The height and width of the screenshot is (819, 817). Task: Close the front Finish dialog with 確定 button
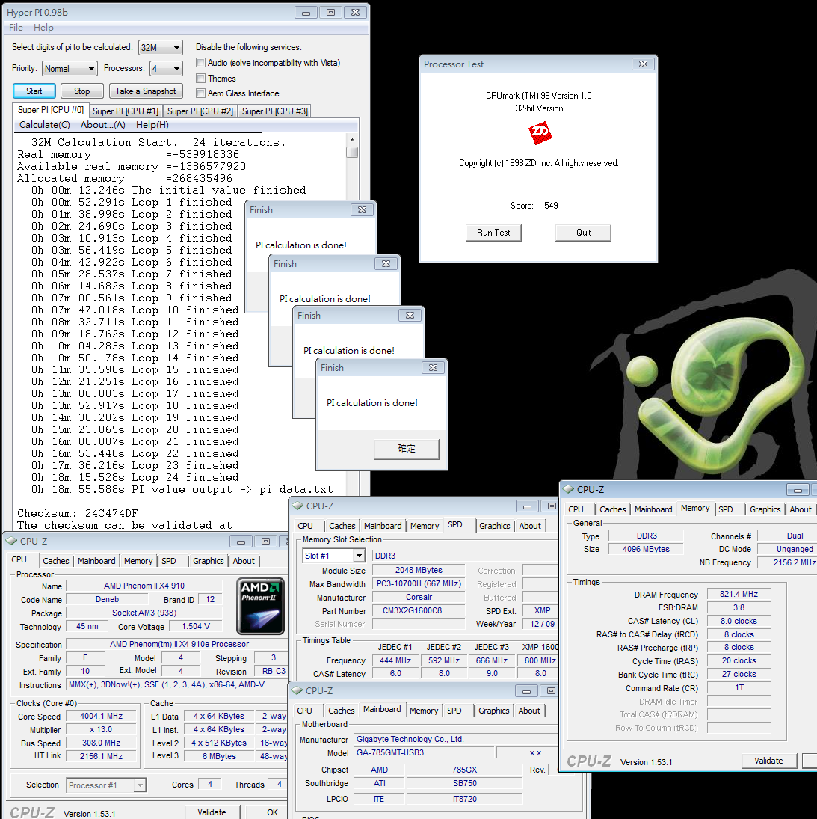pyautogui.click(x=433, y=368)
